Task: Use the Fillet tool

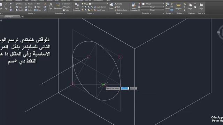Action: (37, 7)
